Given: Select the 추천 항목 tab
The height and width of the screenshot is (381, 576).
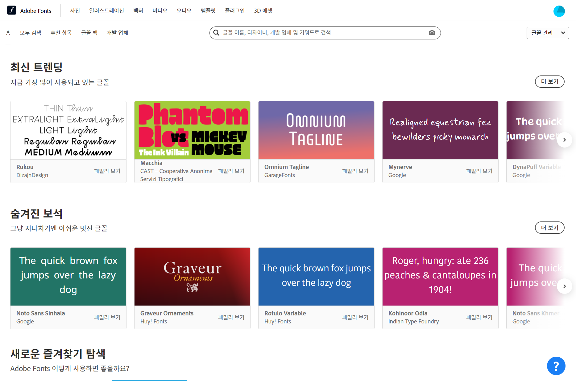Looking at the screenshot, I should coord(61,33).
